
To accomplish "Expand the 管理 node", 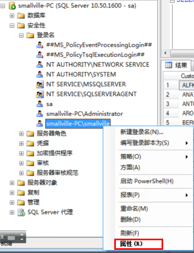I will tap(12, 203).
